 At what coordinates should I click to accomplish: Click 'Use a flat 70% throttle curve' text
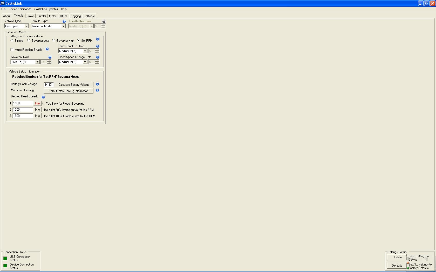click(x=68, y=110)
